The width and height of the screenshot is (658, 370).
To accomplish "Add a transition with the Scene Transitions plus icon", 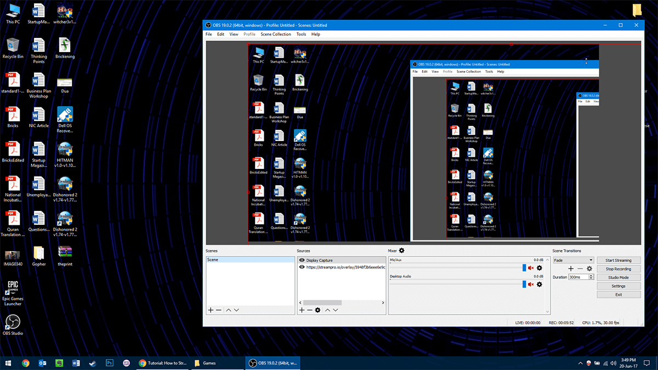I will tap(571, 269).
